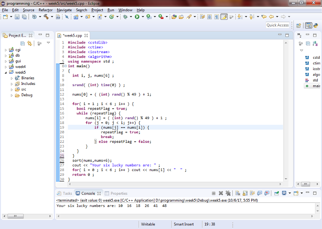Viewport: 322px width, 229px height.
Task: Click Remove Launch X icon in Console
Action: click(x=221, y=193)
